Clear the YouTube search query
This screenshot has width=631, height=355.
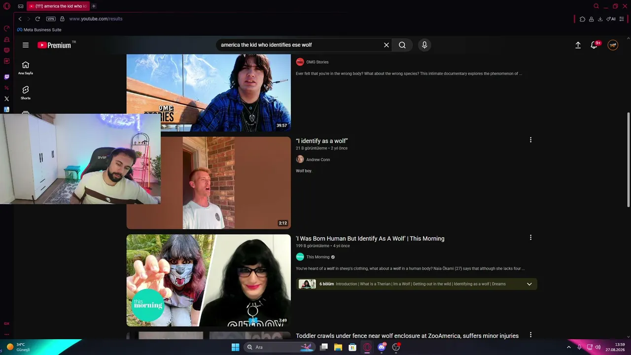(x=386, y=45)
